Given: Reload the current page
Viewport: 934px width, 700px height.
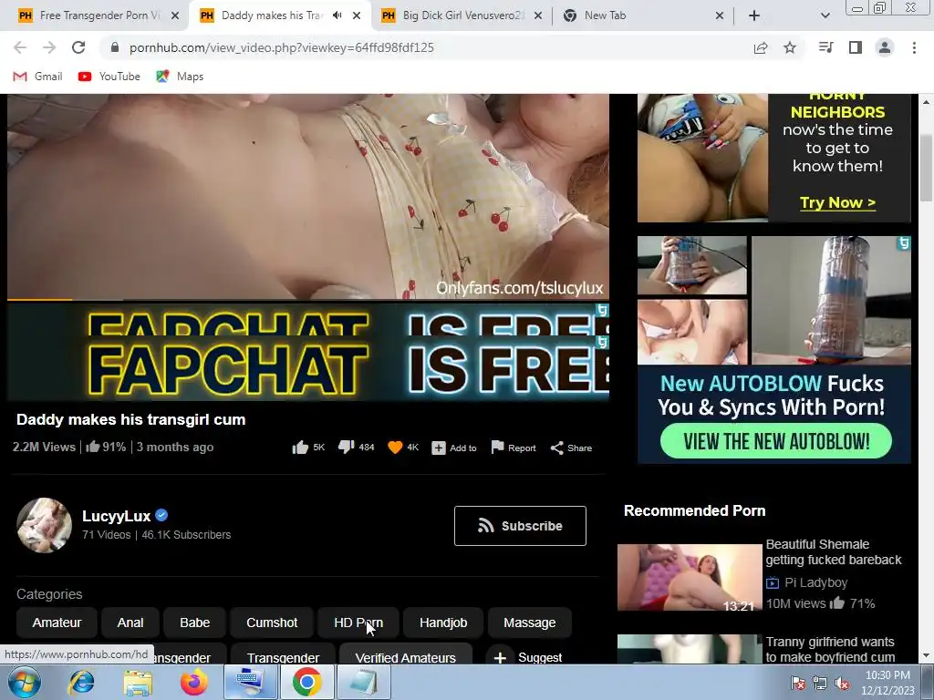Looking at the screenshot, I should tap(78, 47).
